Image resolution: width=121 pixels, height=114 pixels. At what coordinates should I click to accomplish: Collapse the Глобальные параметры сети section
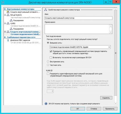point(5,37)
